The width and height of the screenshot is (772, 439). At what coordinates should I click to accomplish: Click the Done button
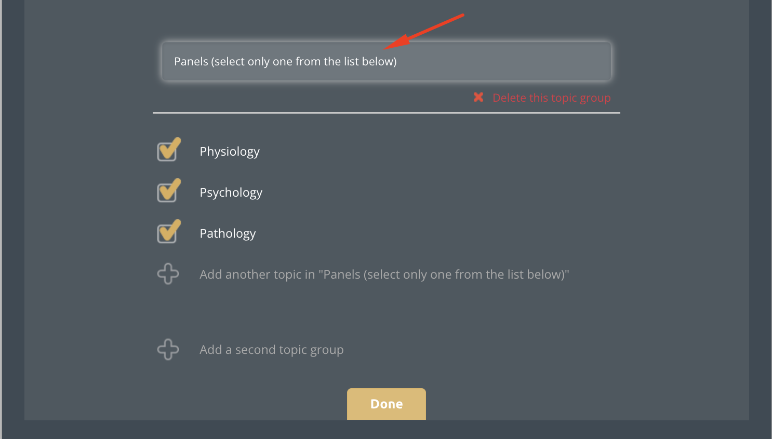(387, 404)
